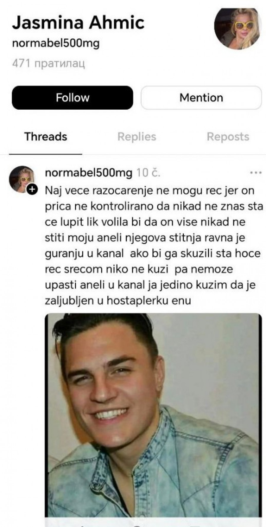Follow Jasmina Ahmic with the Follow button
The image size is (266, 527).
[72, 98]
